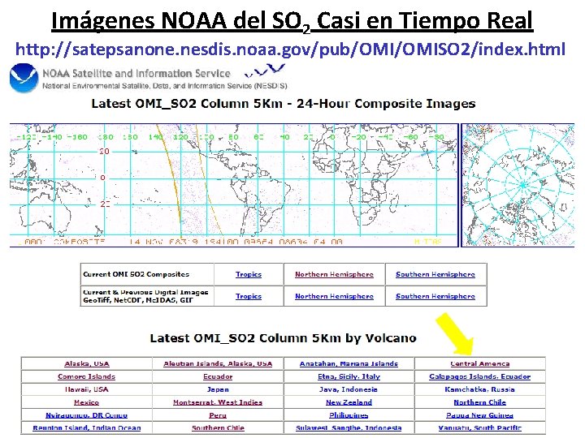Open Nyiragongo, DR Congo link
The width and height of the screenshot is (585, 438).
pos(87,415)
